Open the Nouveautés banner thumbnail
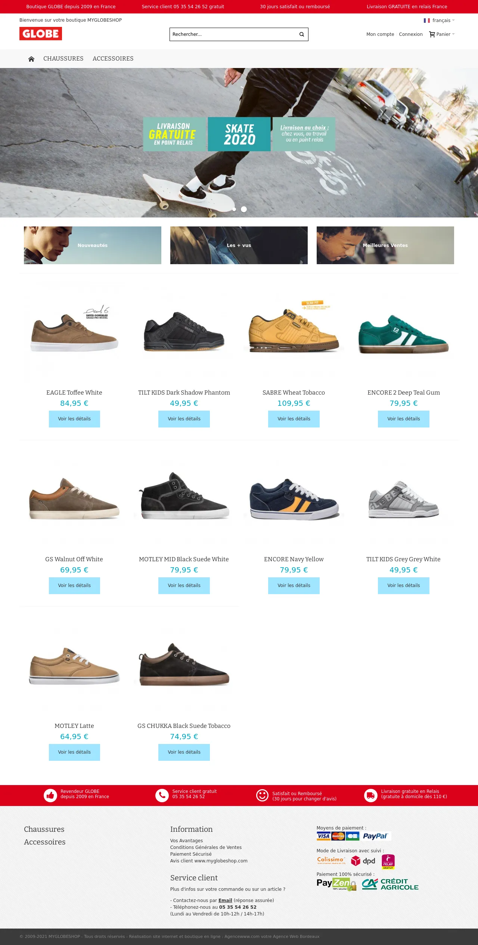 click(x=93, y=245)
